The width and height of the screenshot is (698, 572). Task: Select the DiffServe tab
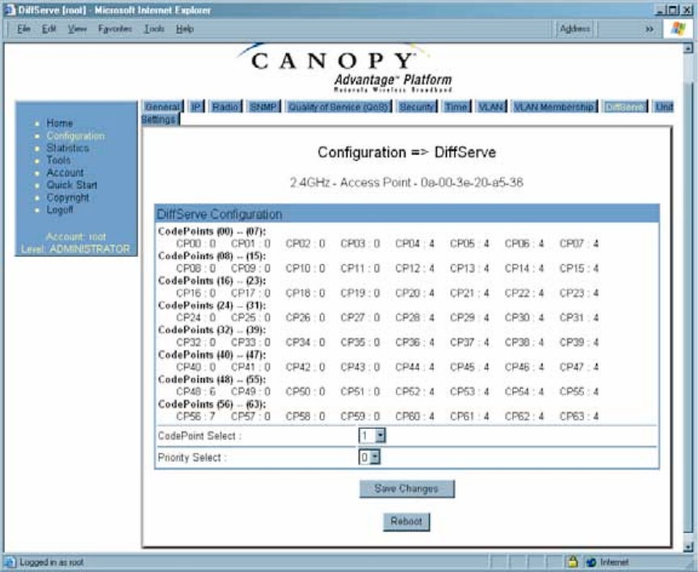pyautogui.click(x=625, y=107)
